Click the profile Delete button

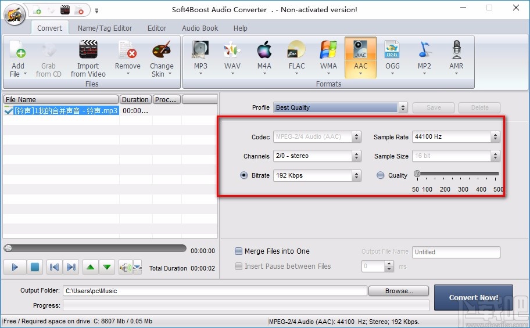coord(479,107)
